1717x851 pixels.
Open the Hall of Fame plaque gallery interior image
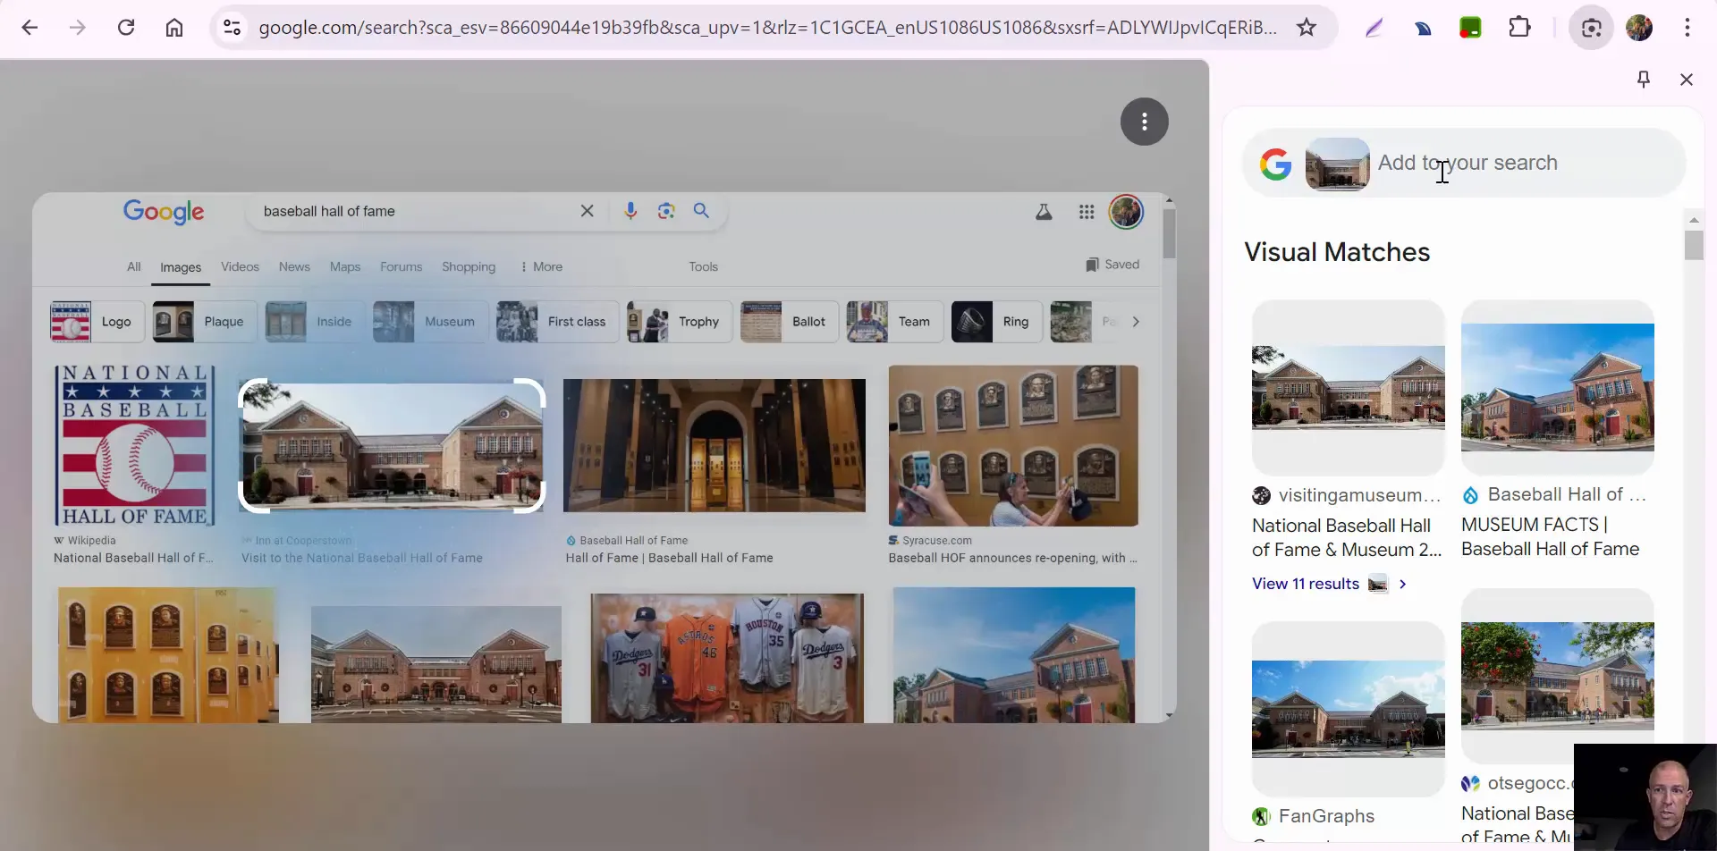715,445
